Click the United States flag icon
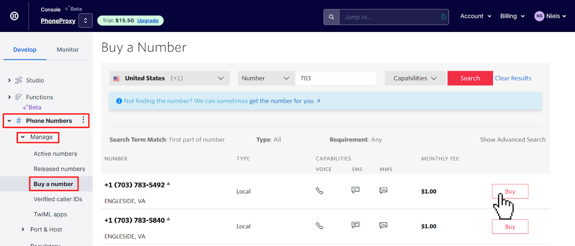This screenshot has width=575, height=246. tap(116, 78)
